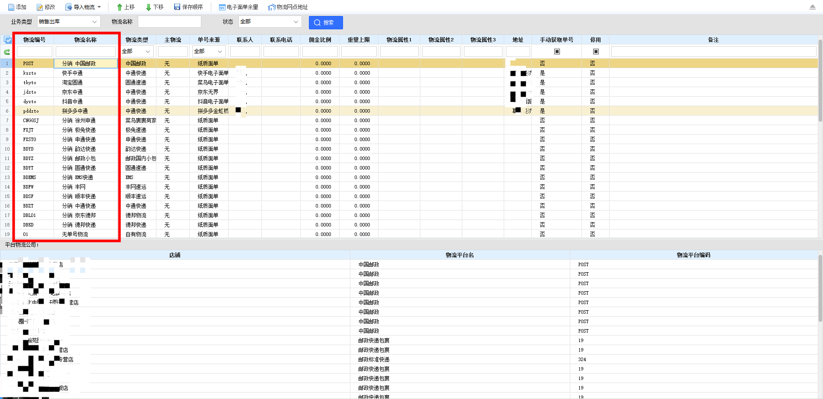
Task: Select 分销 京东德邦 name cell
Action: (86, 215)
